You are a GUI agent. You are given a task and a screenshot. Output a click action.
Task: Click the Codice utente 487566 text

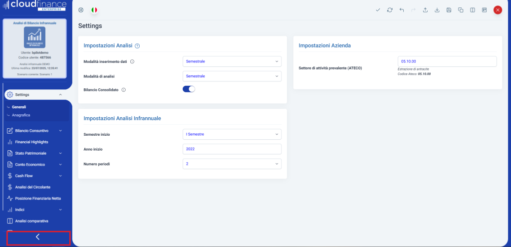pyautogui.click(x=34, y=57)
